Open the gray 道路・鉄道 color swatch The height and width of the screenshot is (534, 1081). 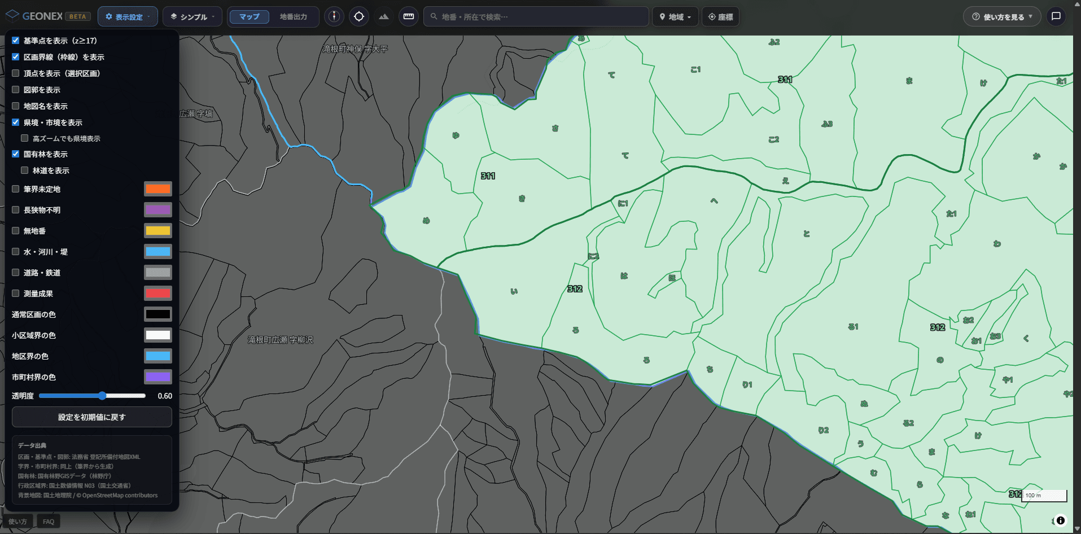pyautogui.click(x=158, y=273)
